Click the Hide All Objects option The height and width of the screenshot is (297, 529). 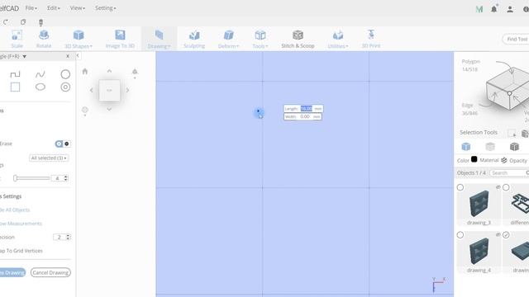coord(15,210)
